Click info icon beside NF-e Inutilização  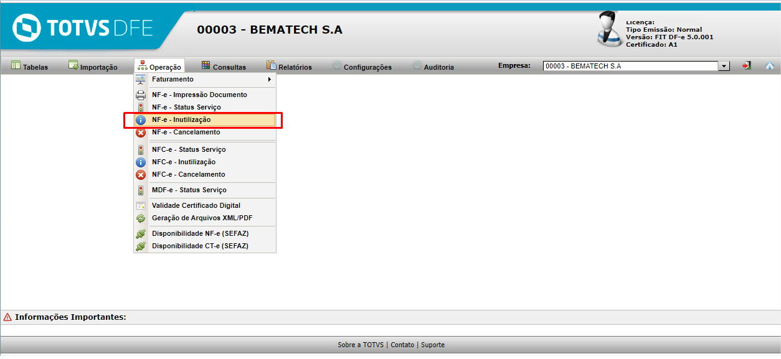(140, 120)
